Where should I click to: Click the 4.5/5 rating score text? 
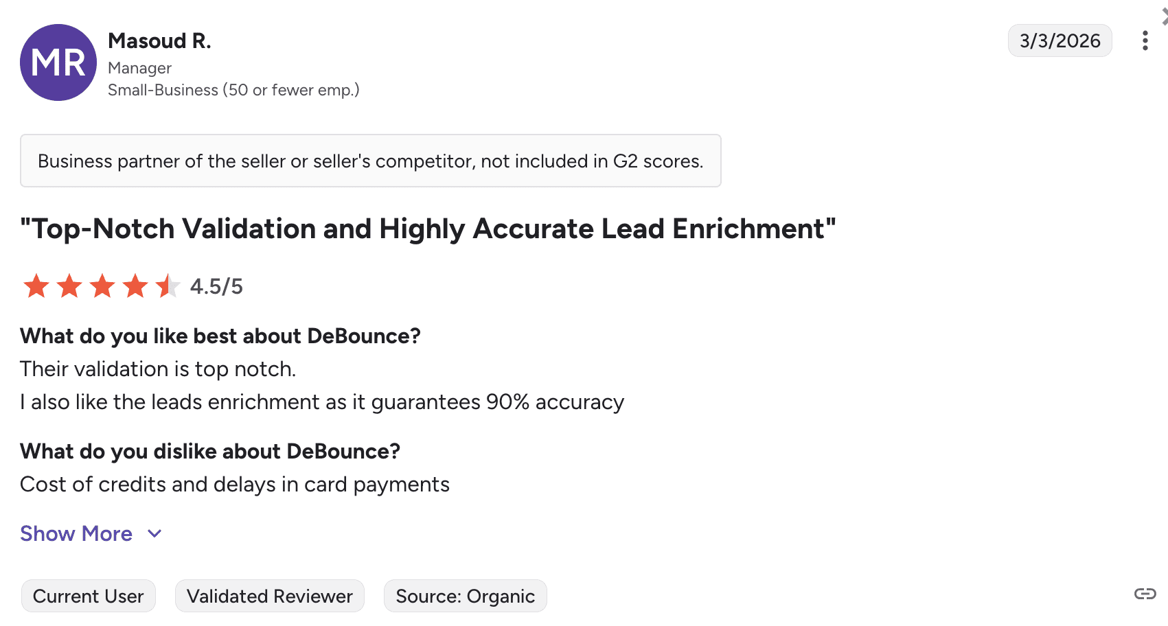pos(216,286)
